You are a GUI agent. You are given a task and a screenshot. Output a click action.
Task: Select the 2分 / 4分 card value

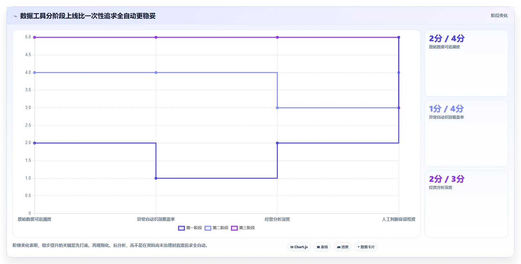coord(447,39)
